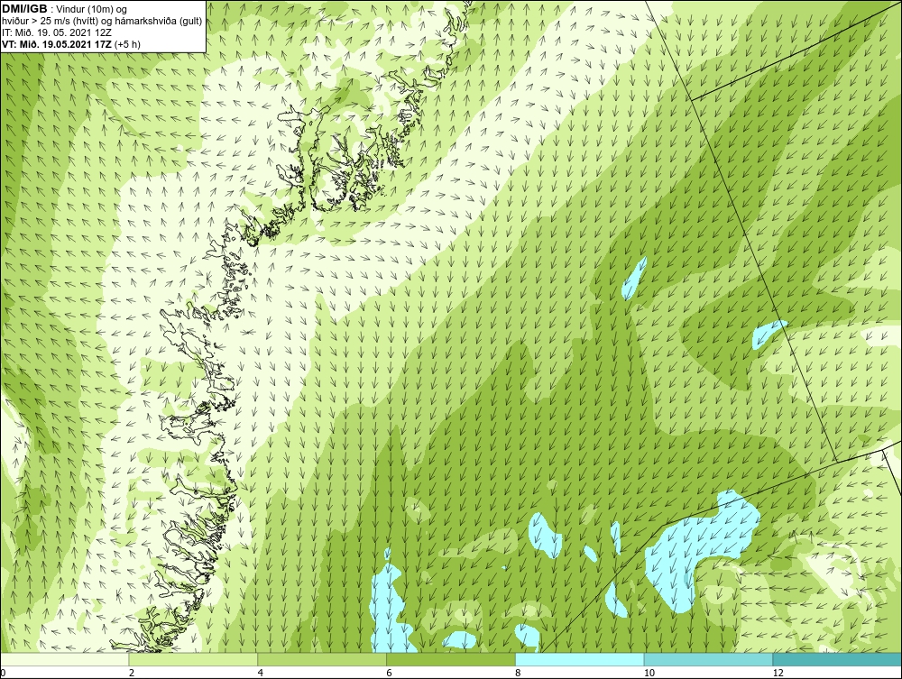Click the 2–4 m/s legend color band
The image size is (902, 679).
(x=193, y=659)
